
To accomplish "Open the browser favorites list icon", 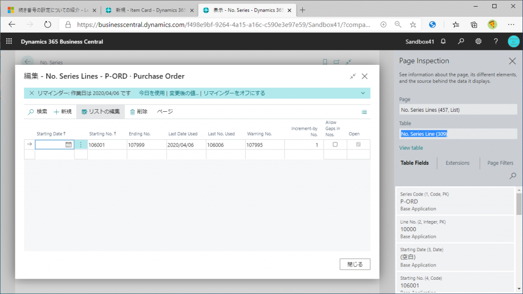I will [x=456, y=24].
